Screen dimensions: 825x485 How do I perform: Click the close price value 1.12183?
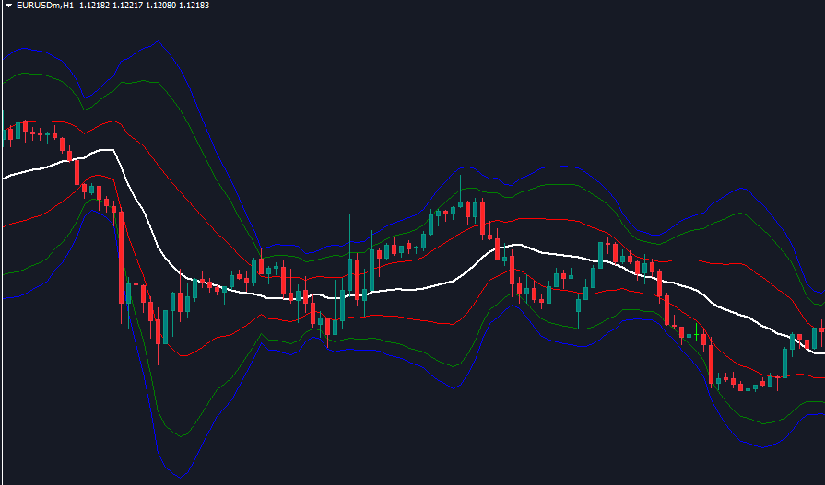tap(194, 6)
